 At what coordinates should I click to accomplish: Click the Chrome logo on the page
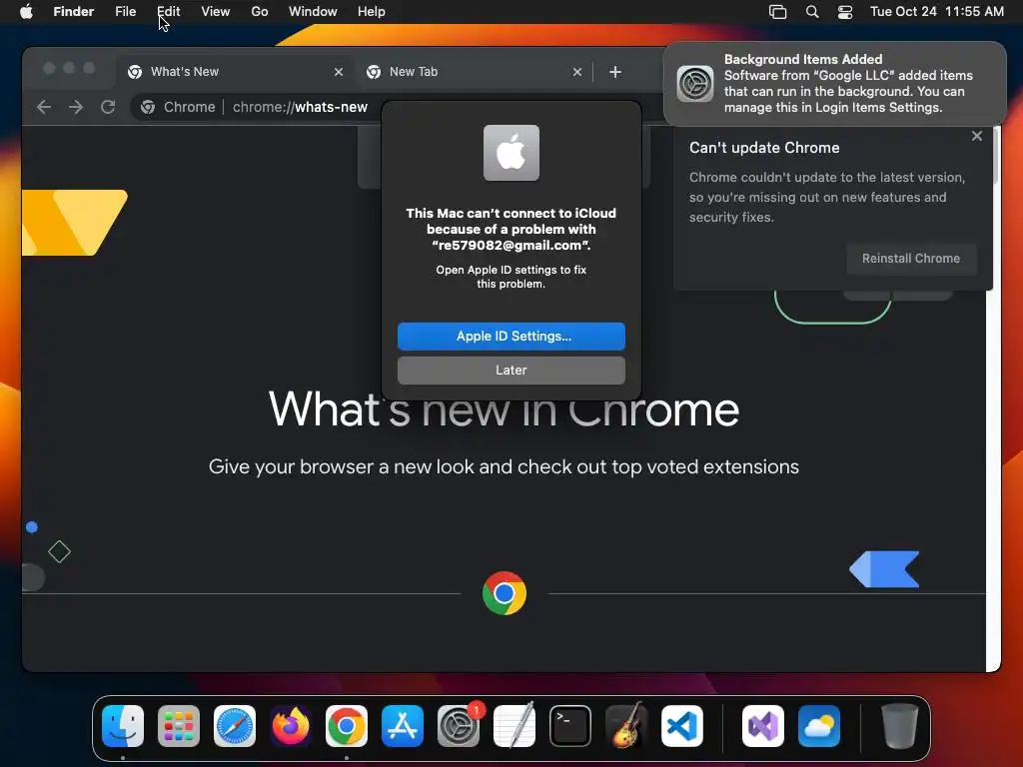(505, 593)
